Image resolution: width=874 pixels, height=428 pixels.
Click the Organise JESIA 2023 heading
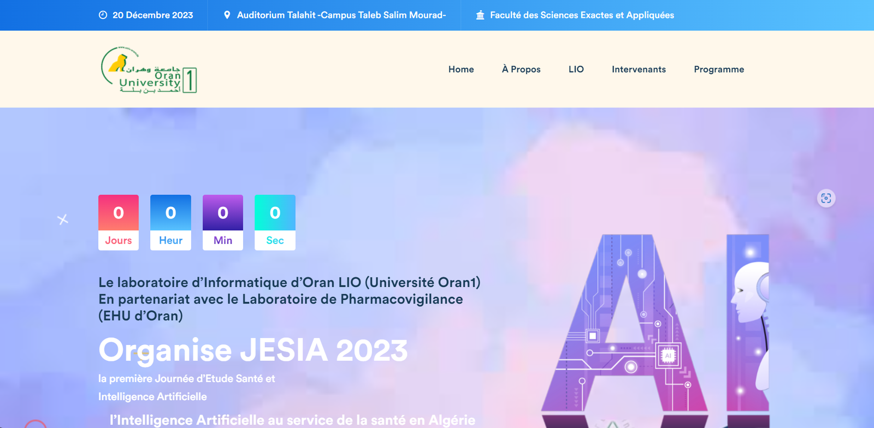coord(253,350)
